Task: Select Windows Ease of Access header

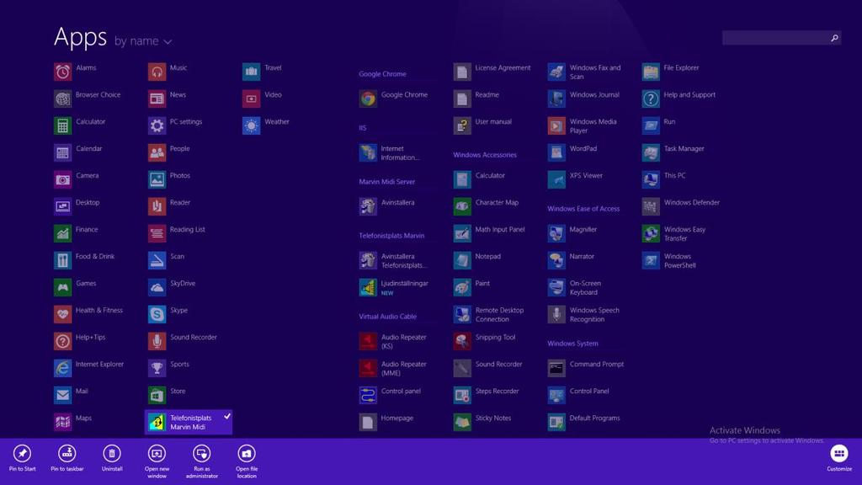Action: (x=583, y=209)
